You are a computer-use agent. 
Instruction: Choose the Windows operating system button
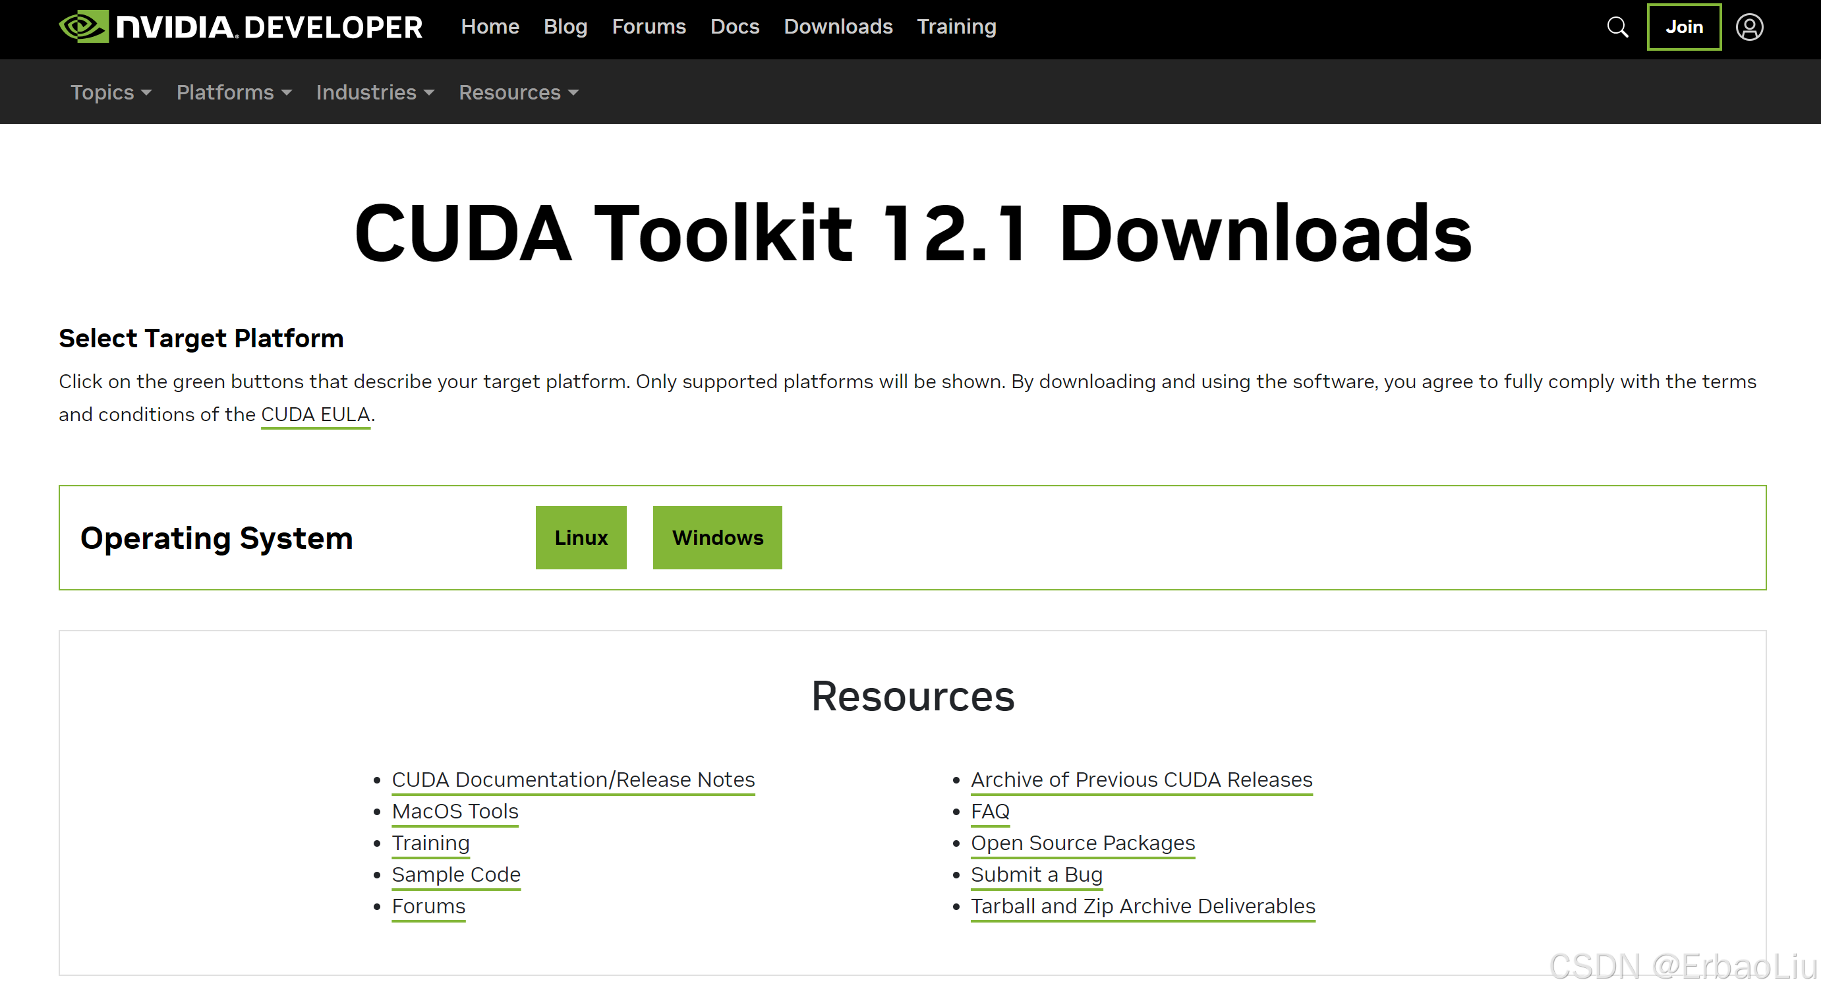717,538
